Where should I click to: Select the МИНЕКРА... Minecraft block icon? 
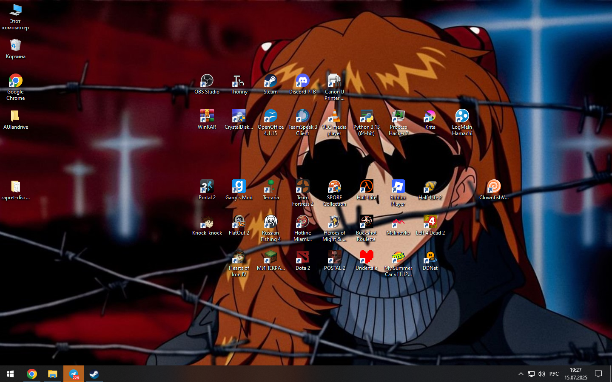(x=270, y=260)
